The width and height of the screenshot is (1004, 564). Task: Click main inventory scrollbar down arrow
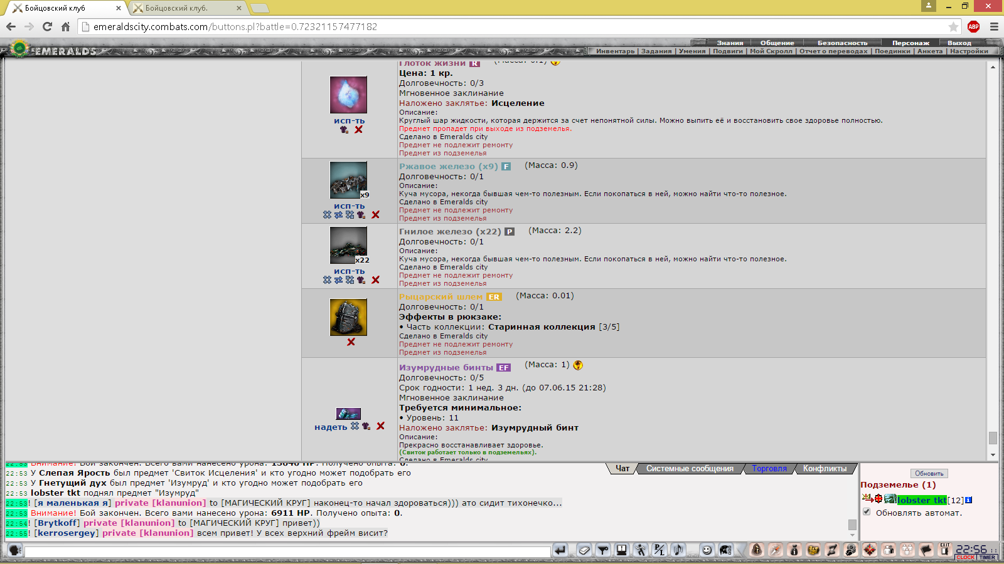pyautogui.click(x=992, y=455)
